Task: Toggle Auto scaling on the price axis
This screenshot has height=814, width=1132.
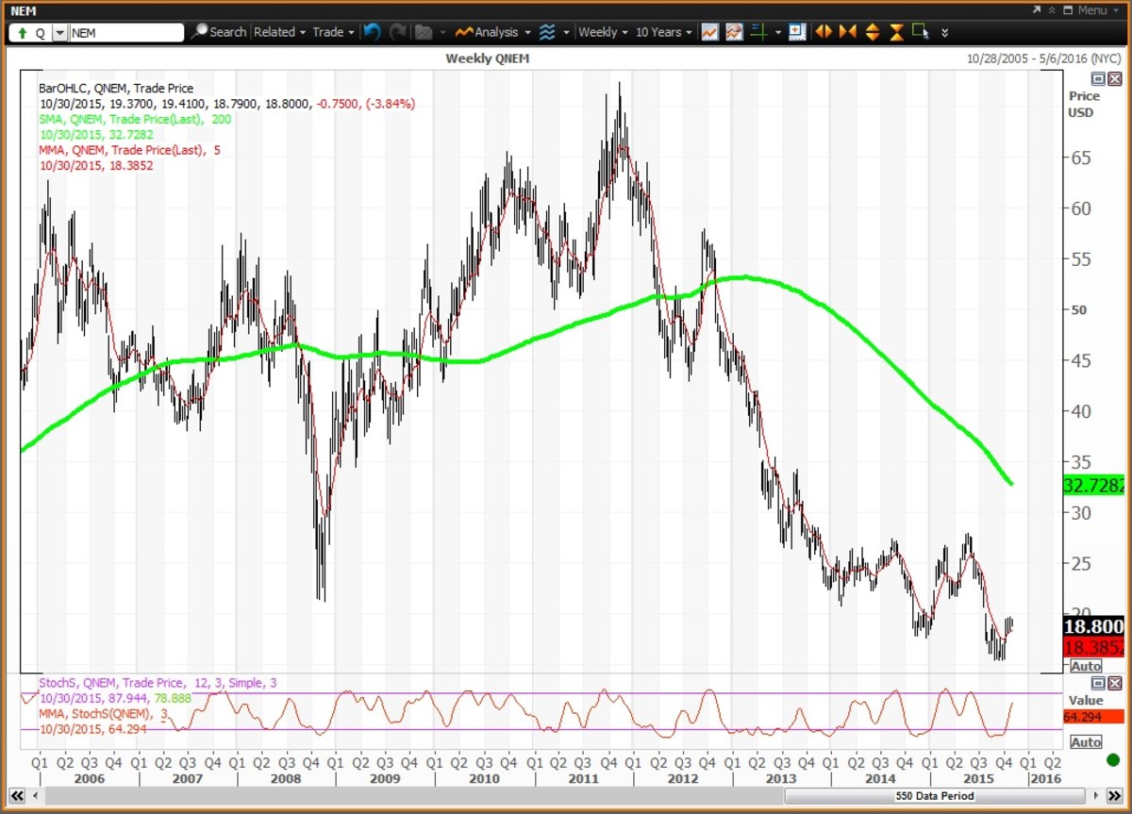Action: pyautogui.click(x=1085, y=666)
